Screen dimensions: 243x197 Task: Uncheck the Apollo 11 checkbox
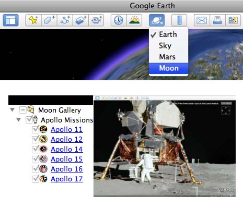(x=36, y=129)
